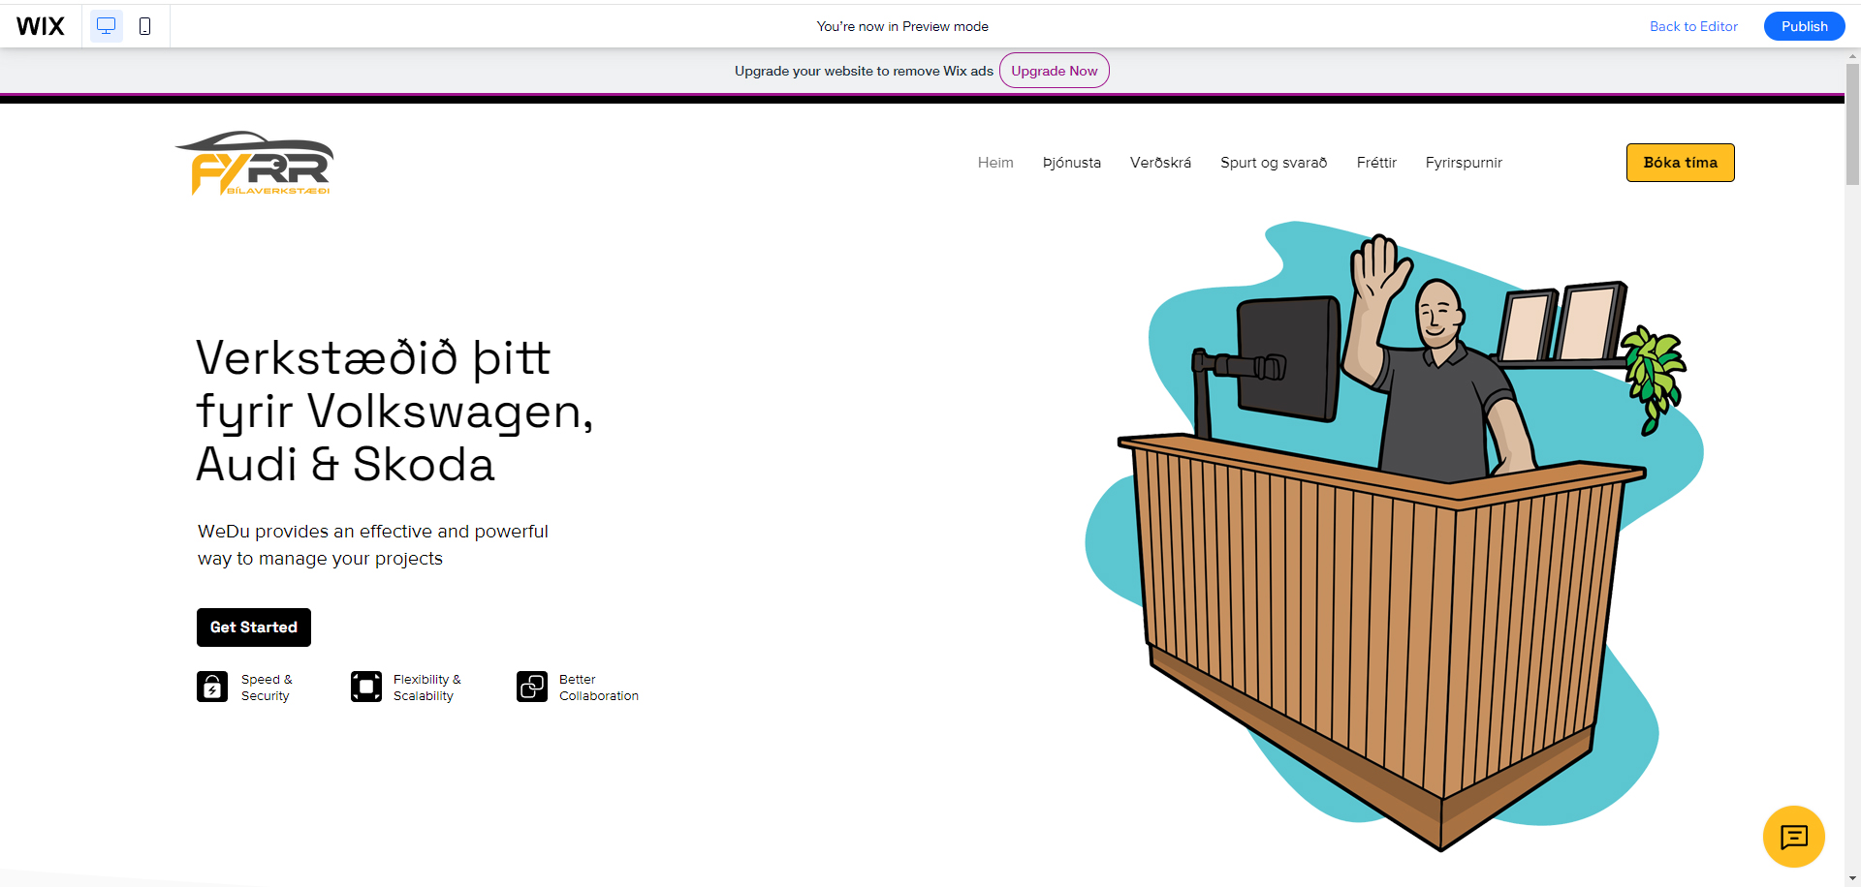
Task: Click the Better Collaboration text
Action: click(x=599, y=688)
